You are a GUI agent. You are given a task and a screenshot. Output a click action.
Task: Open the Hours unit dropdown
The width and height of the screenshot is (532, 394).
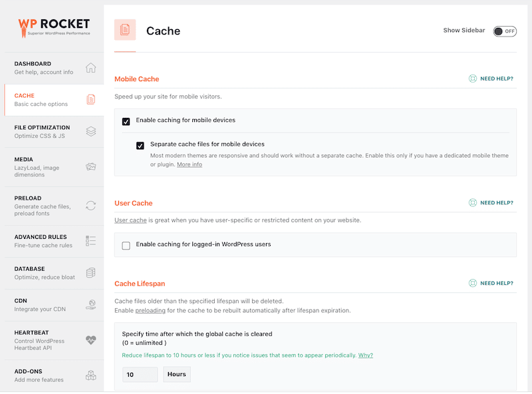pyautogui.click(x=177, y=374)
